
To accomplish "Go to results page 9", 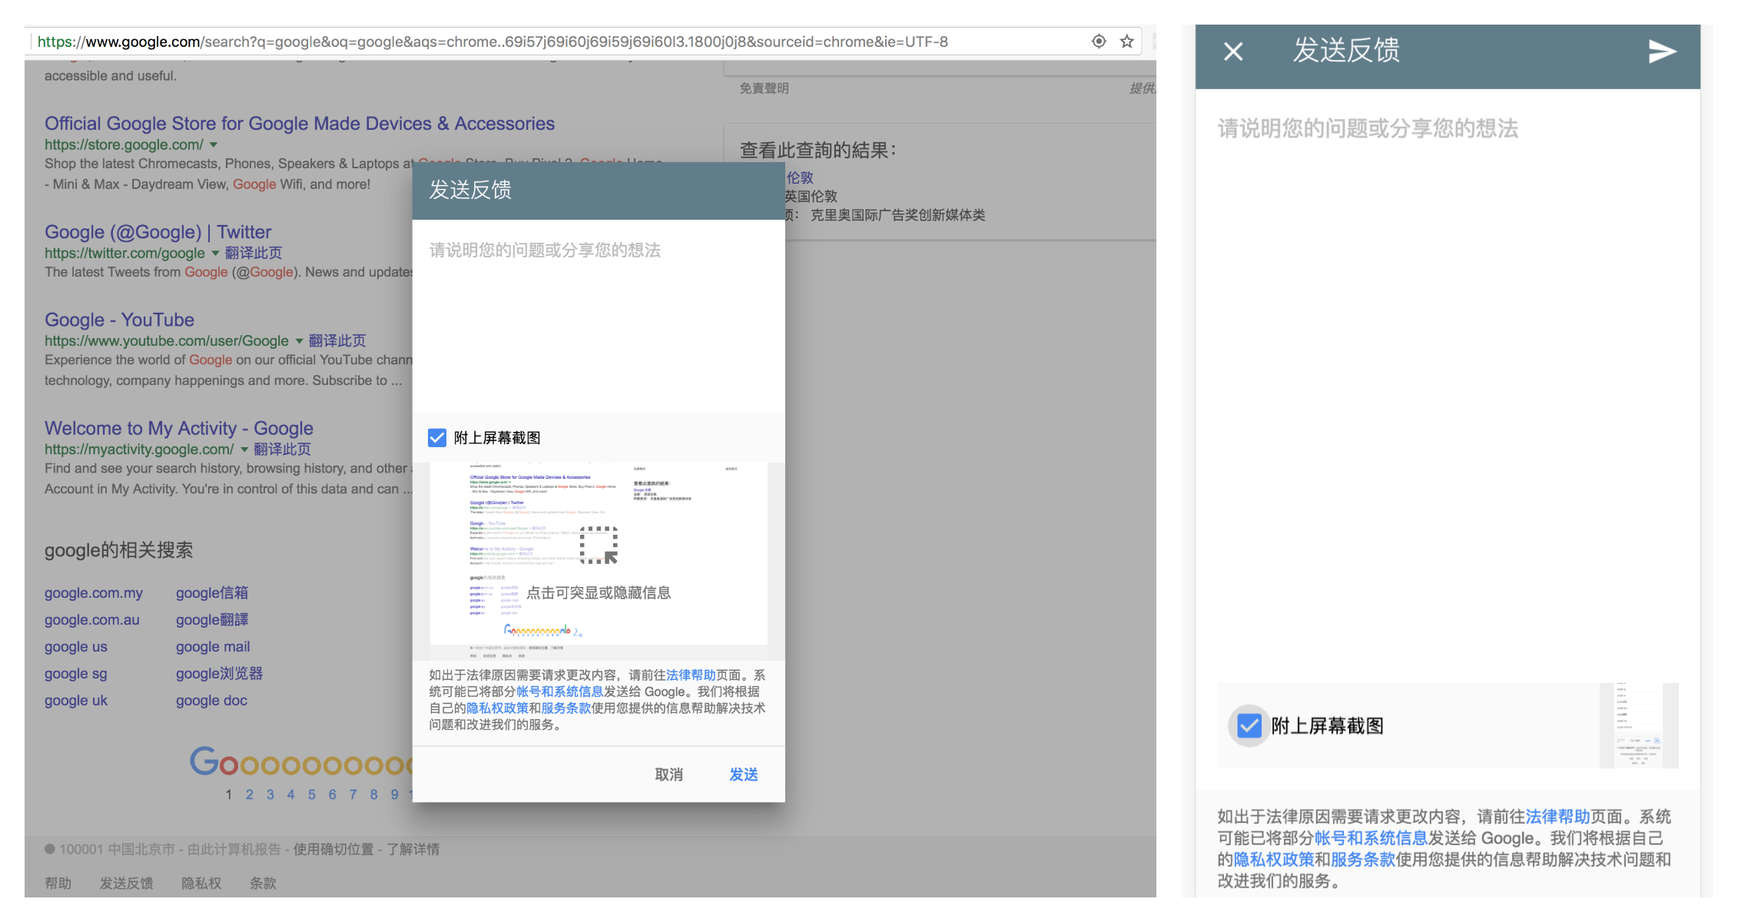I will tap(395, 794).
